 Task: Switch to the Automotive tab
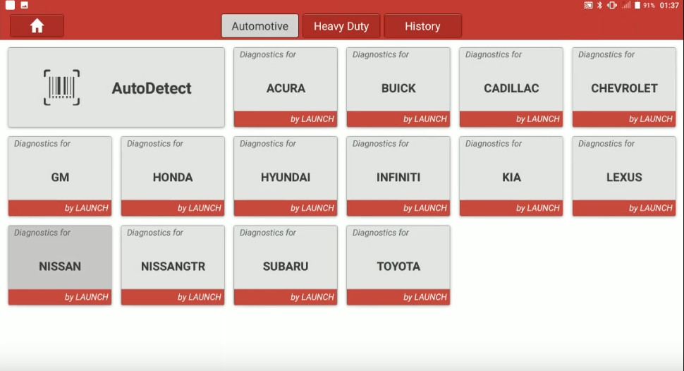point(260,26)
